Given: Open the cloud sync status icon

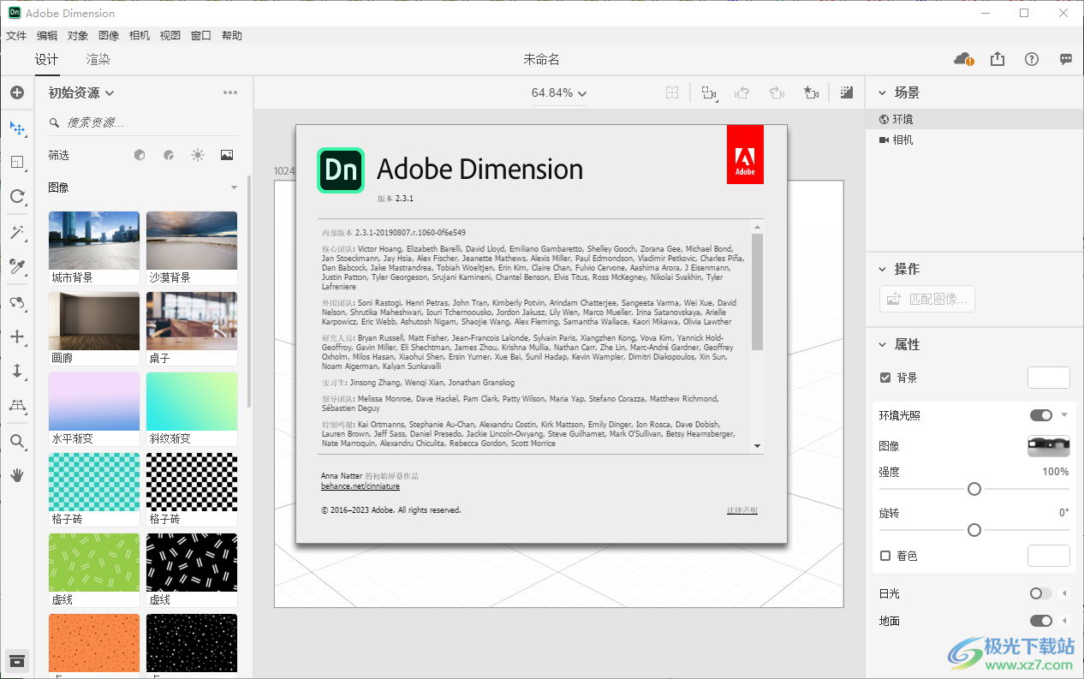Looking at the screenshot, I should click(x=963, y=59).
